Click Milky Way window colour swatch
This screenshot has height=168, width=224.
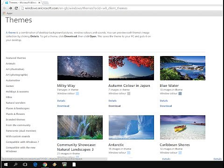(x=77, y=93)
